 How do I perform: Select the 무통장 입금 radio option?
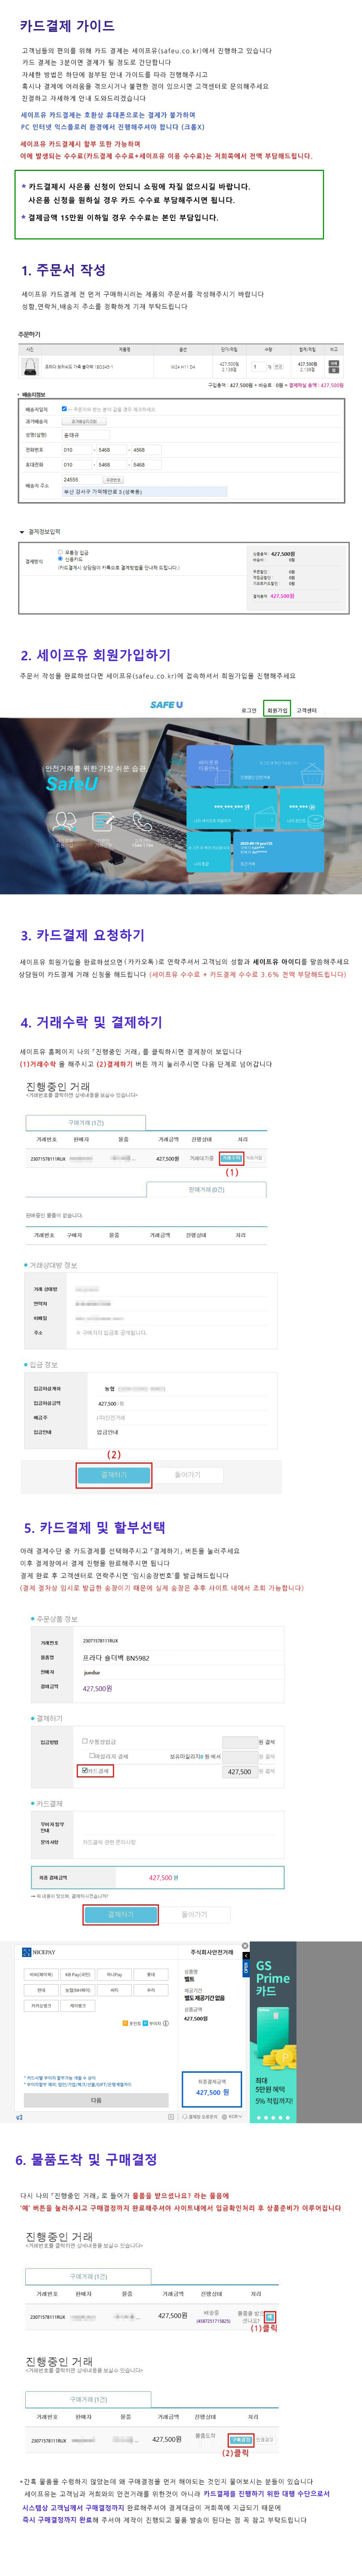(x=61, y=551)
